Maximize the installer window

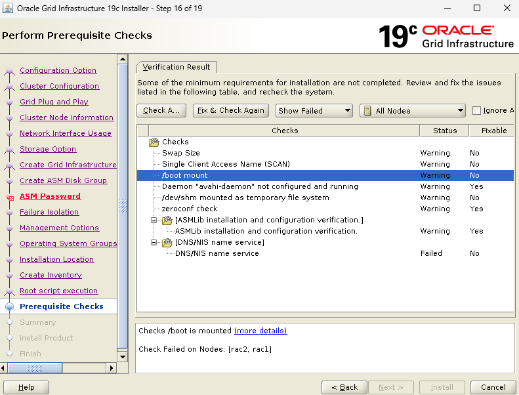coord(477,8)
